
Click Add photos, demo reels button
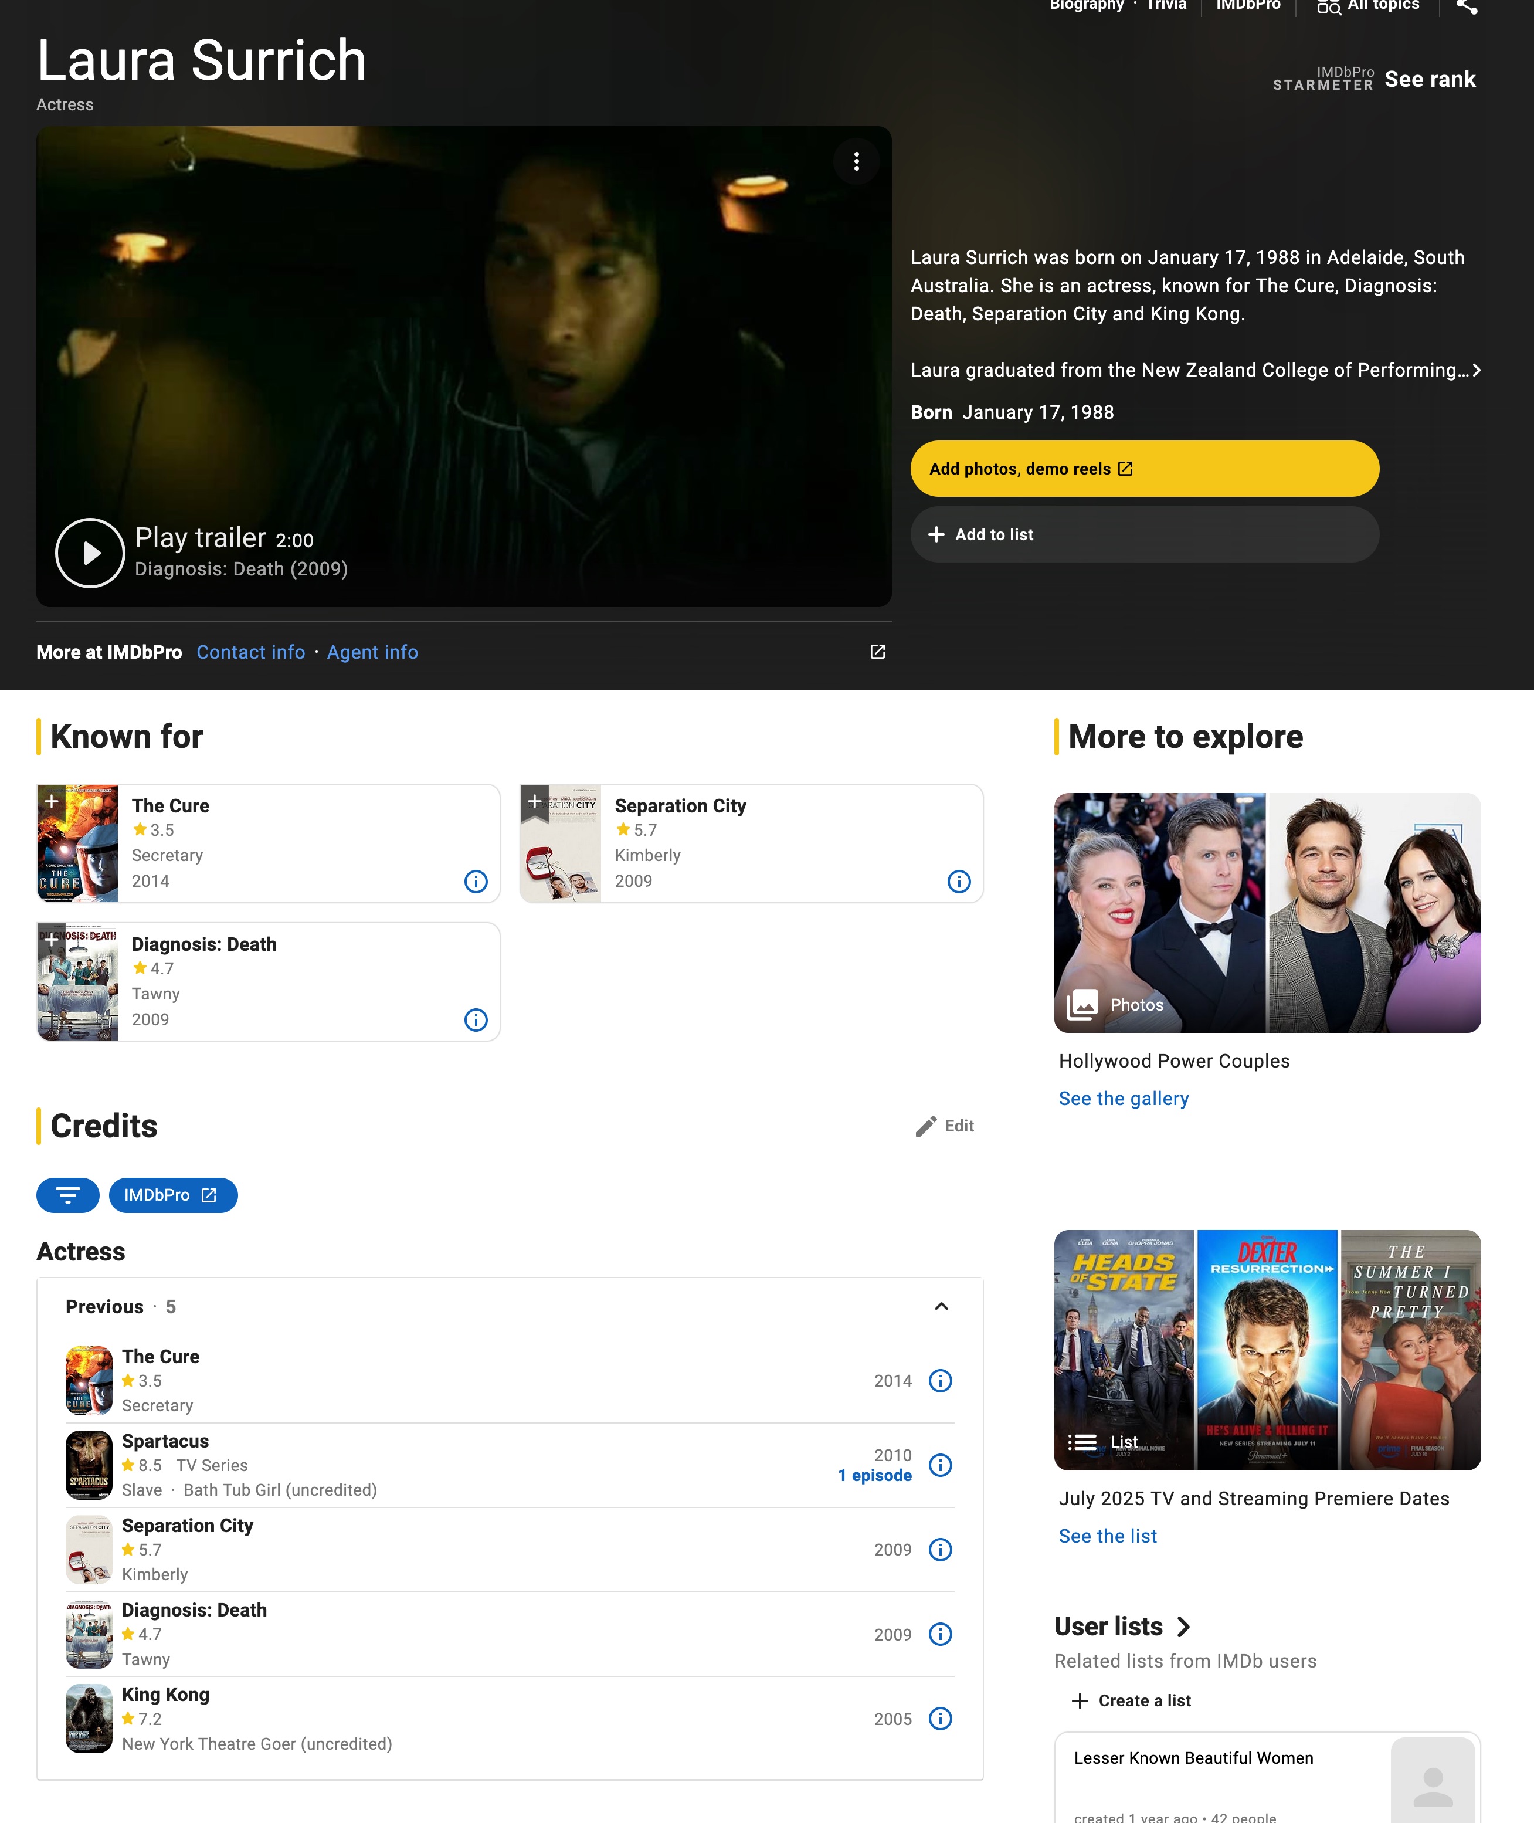[1145, 469]
